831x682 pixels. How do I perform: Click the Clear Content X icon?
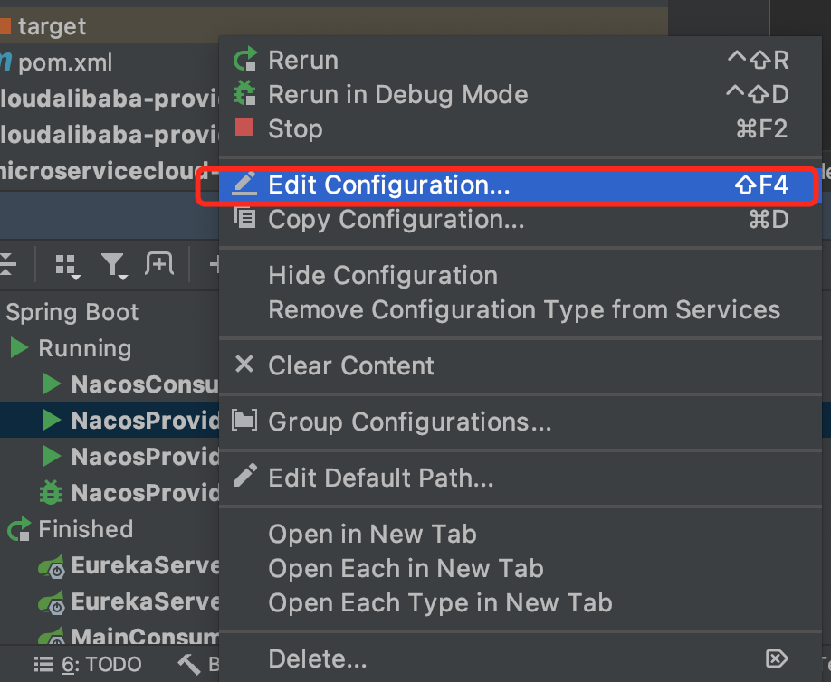pyautogui.click(x=244, y=365)
